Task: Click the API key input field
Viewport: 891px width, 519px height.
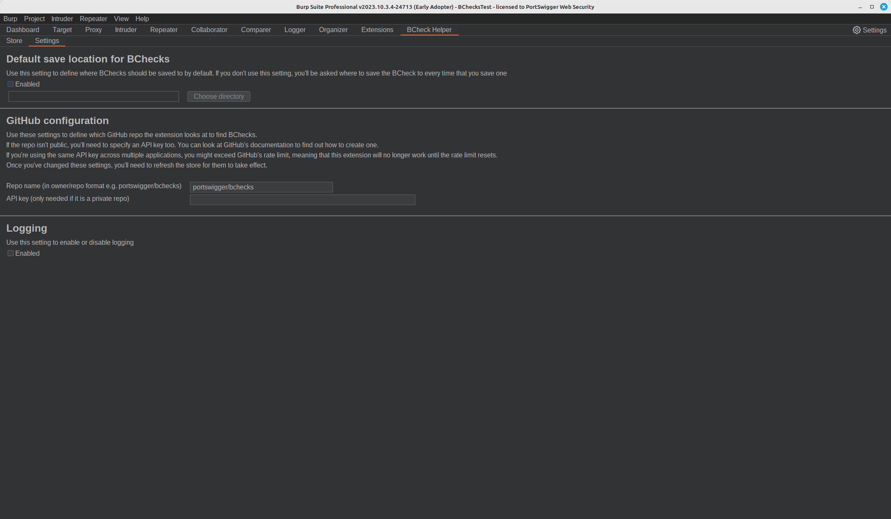Action: [x=302, y=200]
